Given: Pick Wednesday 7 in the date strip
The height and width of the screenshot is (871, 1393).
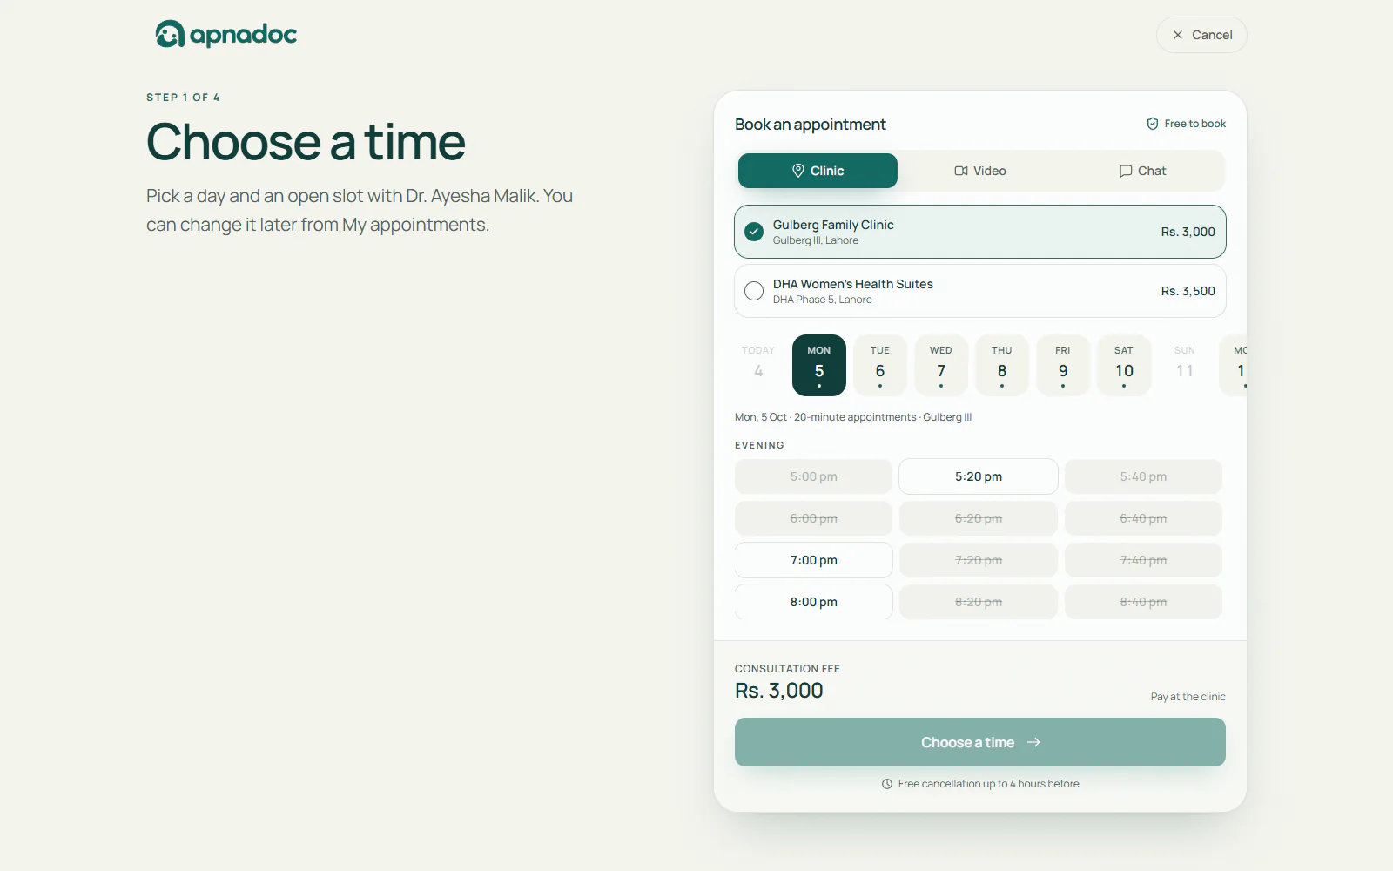Looking at the screenshot, I should click(x=941, y=365).
